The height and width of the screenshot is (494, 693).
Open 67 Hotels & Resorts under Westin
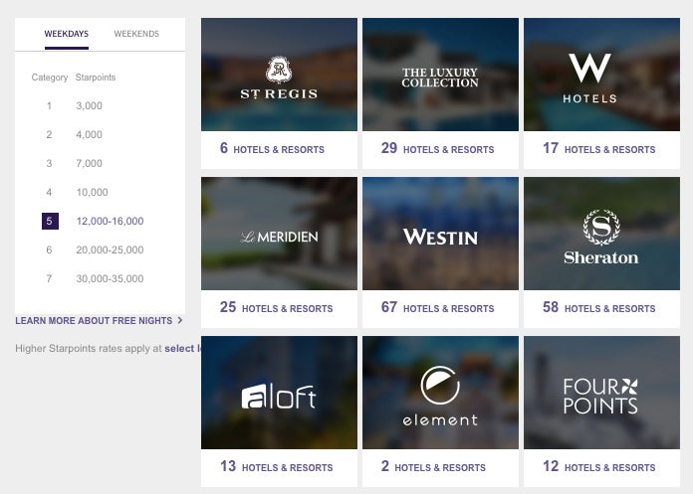(x=437, y=307)
